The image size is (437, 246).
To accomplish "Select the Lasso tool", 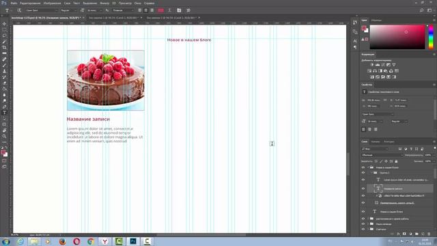I will (4, 36).
